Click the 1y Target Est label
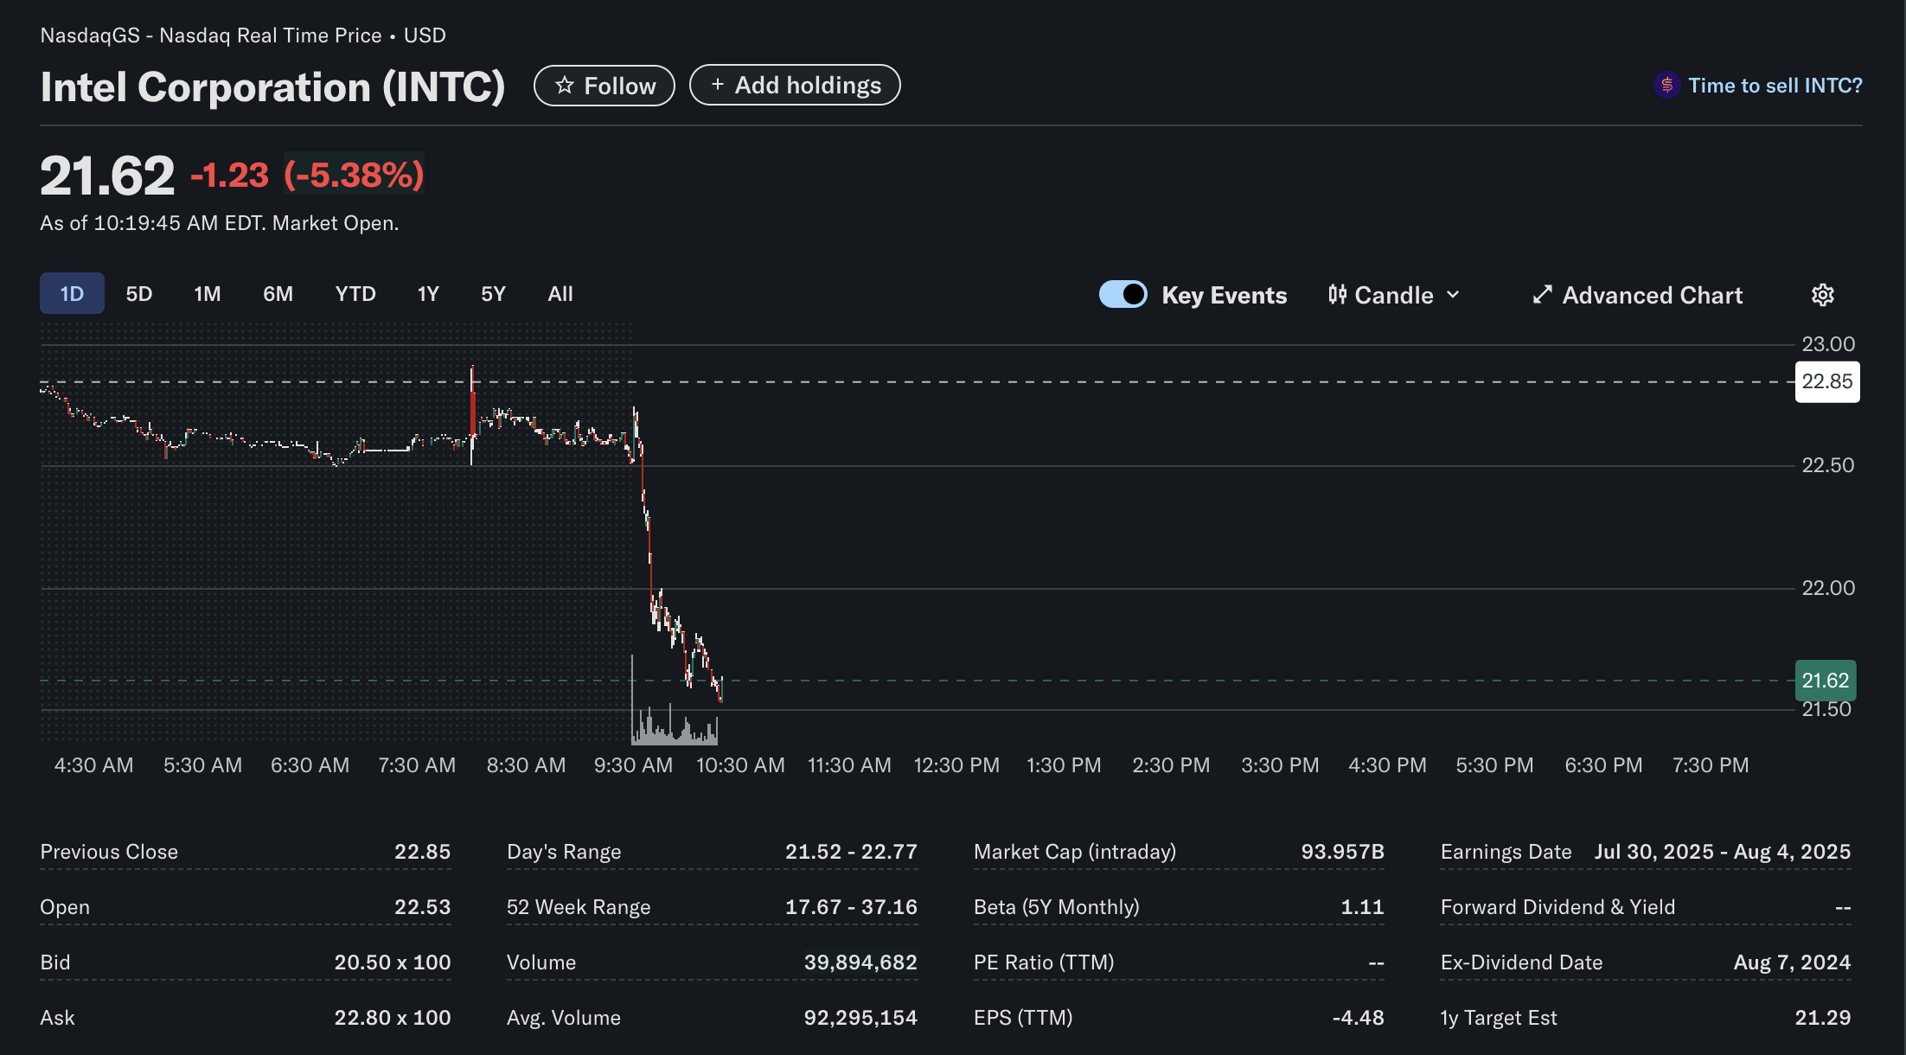The width and height of the screenshot is (1906, 1055). tap(1499, 1018)
